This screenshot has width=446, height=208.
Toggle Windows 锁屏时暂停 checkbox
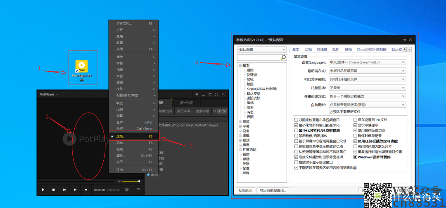(355, 157)
